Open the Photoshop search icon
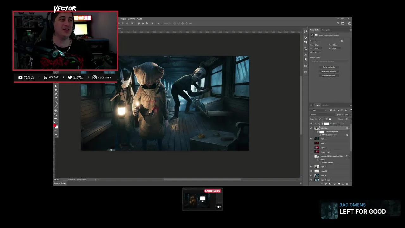This screenshot has width=405, height=228. point(338,23)
